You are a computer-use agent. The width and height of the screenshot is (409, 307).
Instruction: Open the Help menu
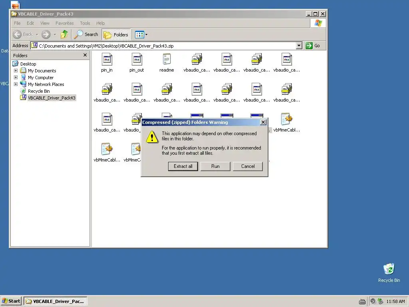[x=100, y=23]
